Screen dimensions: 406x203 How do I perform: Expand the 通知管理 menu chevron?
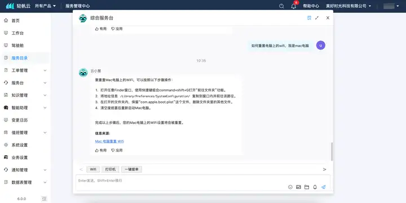pos(45,170)
